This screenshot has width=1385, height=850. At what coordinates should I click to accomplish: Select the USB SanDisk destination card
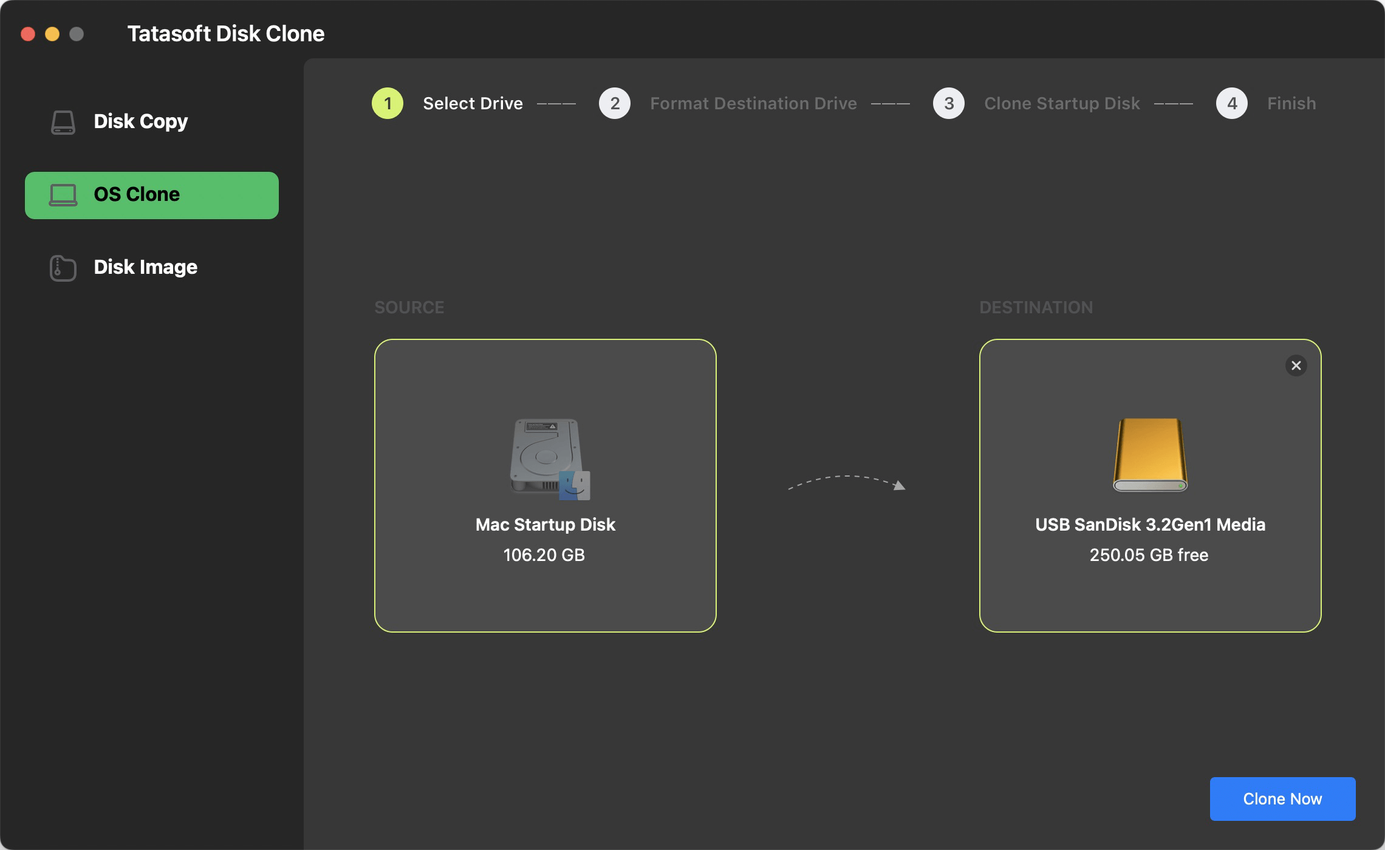click(1150, 486)
